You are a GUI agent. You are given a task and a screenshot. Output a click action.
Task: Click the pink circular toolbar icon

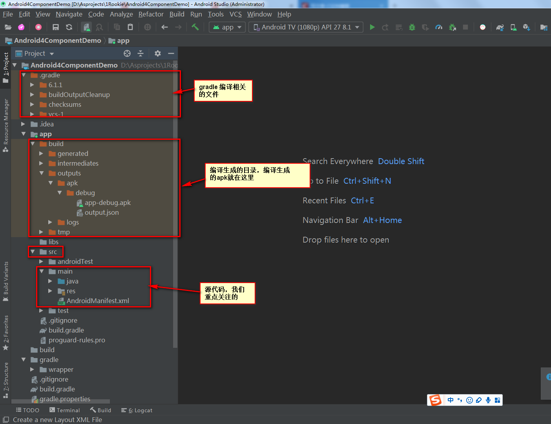click(x=38, y=27)
